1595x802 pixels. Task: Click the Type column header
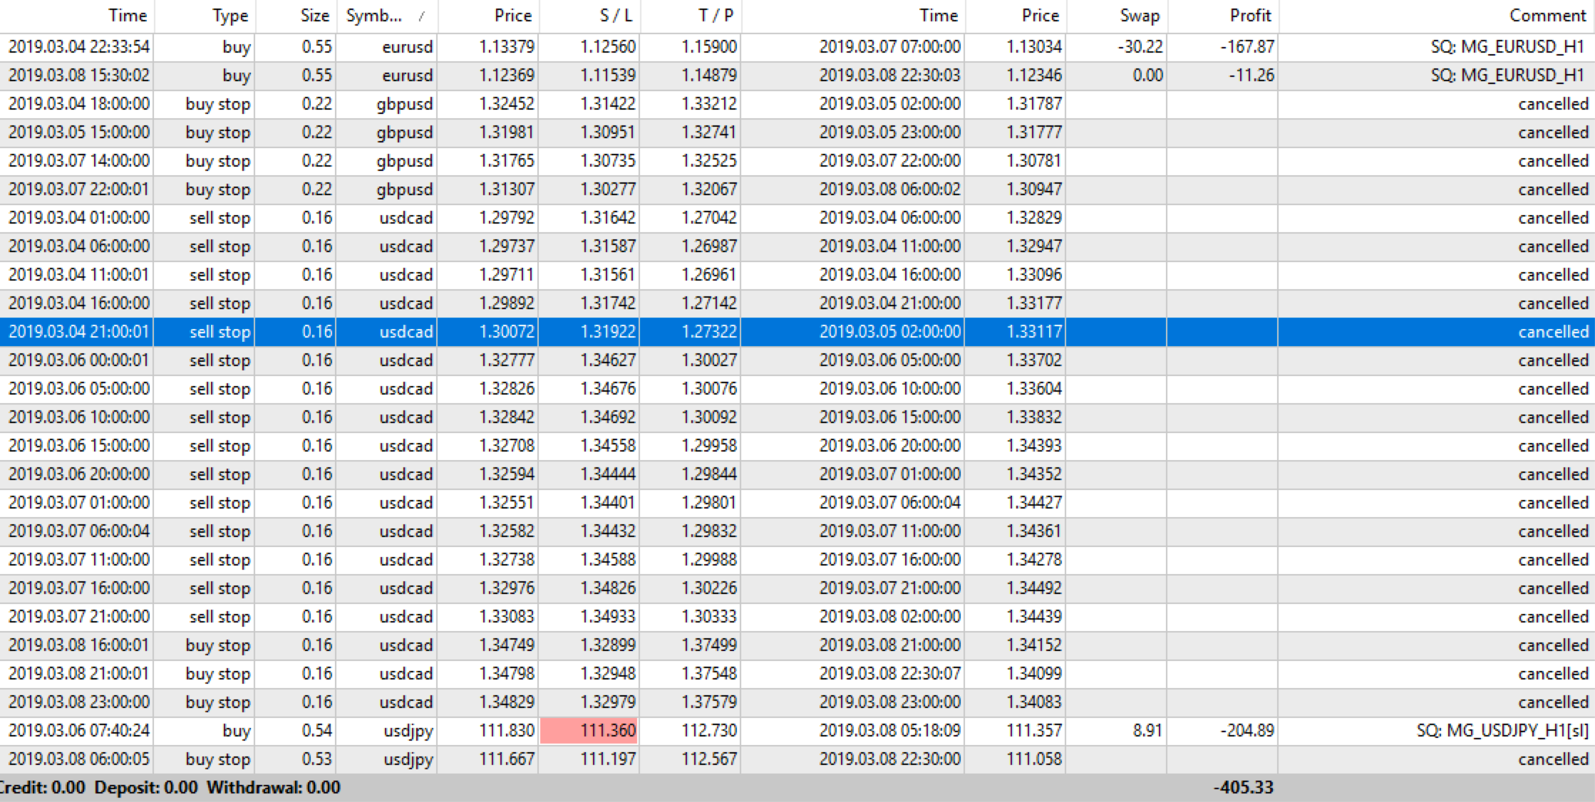[229, 16]
